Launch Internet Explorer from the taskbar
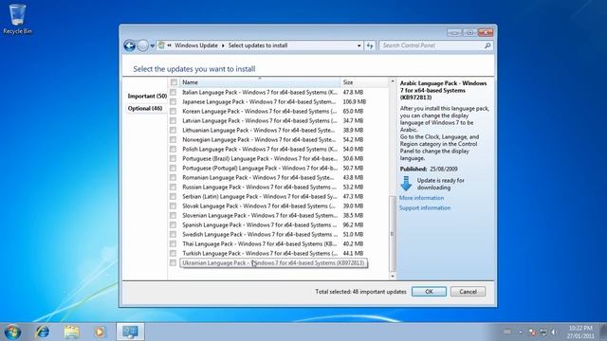 (42, 332)
